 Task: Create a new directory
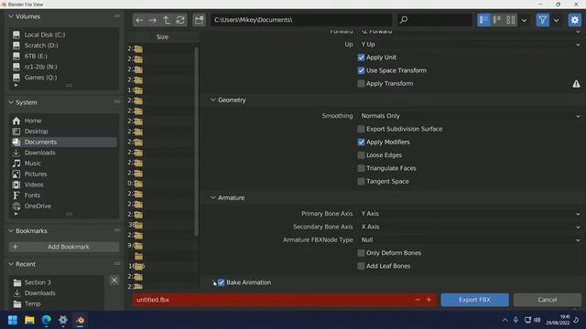(x=199, y=20)
